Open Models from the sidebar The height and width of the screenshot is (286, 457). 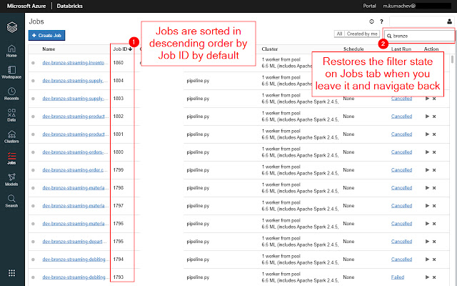coord(11,179)
